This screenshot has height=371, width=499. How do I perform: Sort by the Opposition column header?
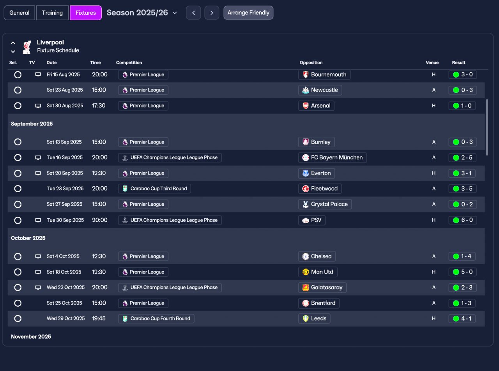coord(311,63)
